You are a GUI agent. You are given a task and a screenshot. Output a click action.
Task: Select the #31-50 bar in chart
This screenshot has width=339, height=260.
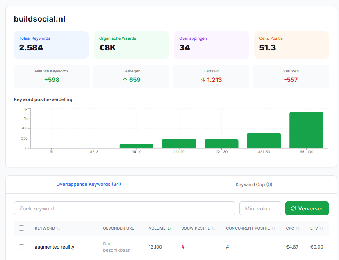264,141
